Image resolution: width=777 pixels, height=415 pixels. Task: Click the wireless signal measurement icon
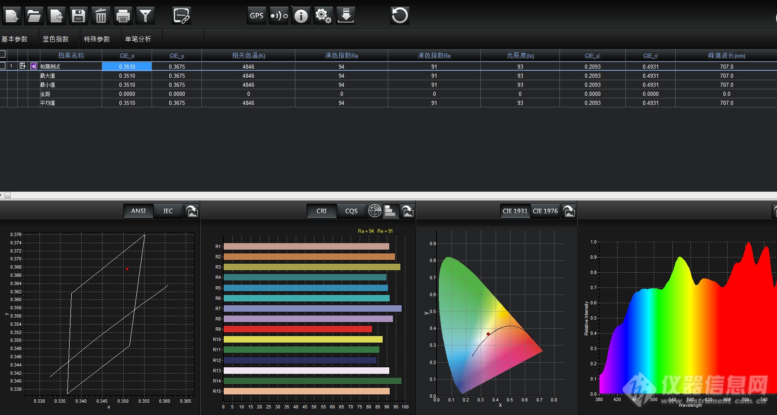coord(279,16)
